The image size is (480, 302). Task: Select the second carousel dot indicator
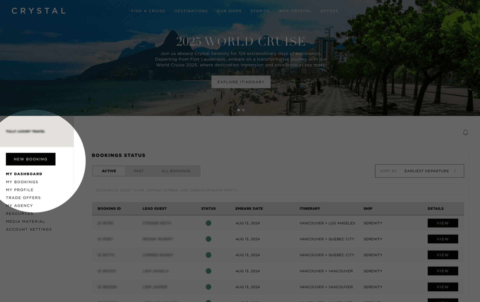[243, 110]
